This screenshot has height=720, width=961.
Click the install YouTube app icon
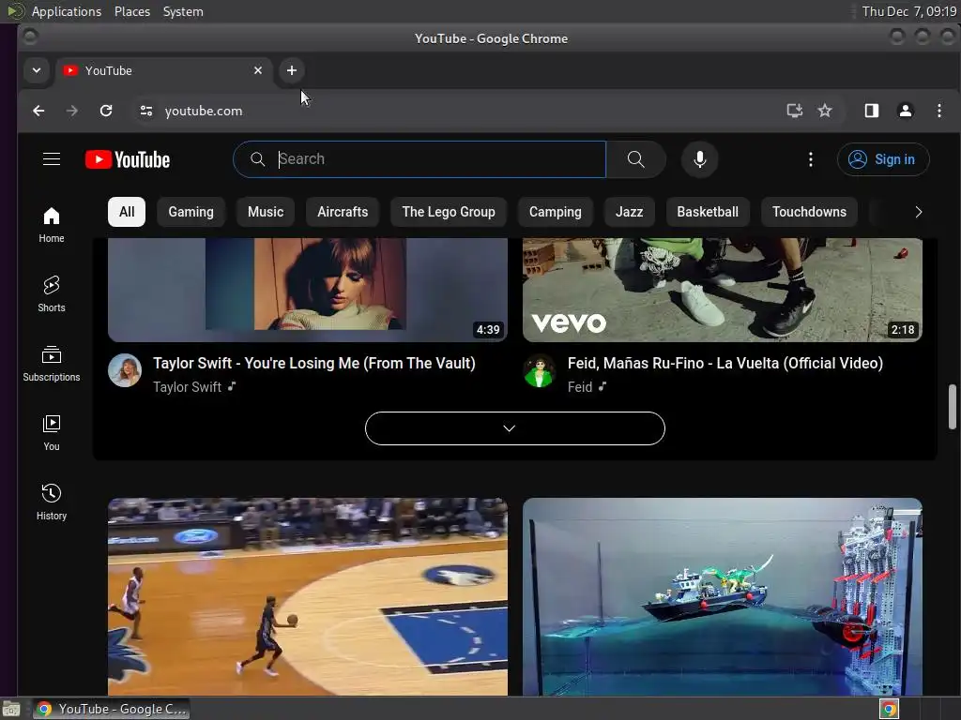(x=794, y=111)
